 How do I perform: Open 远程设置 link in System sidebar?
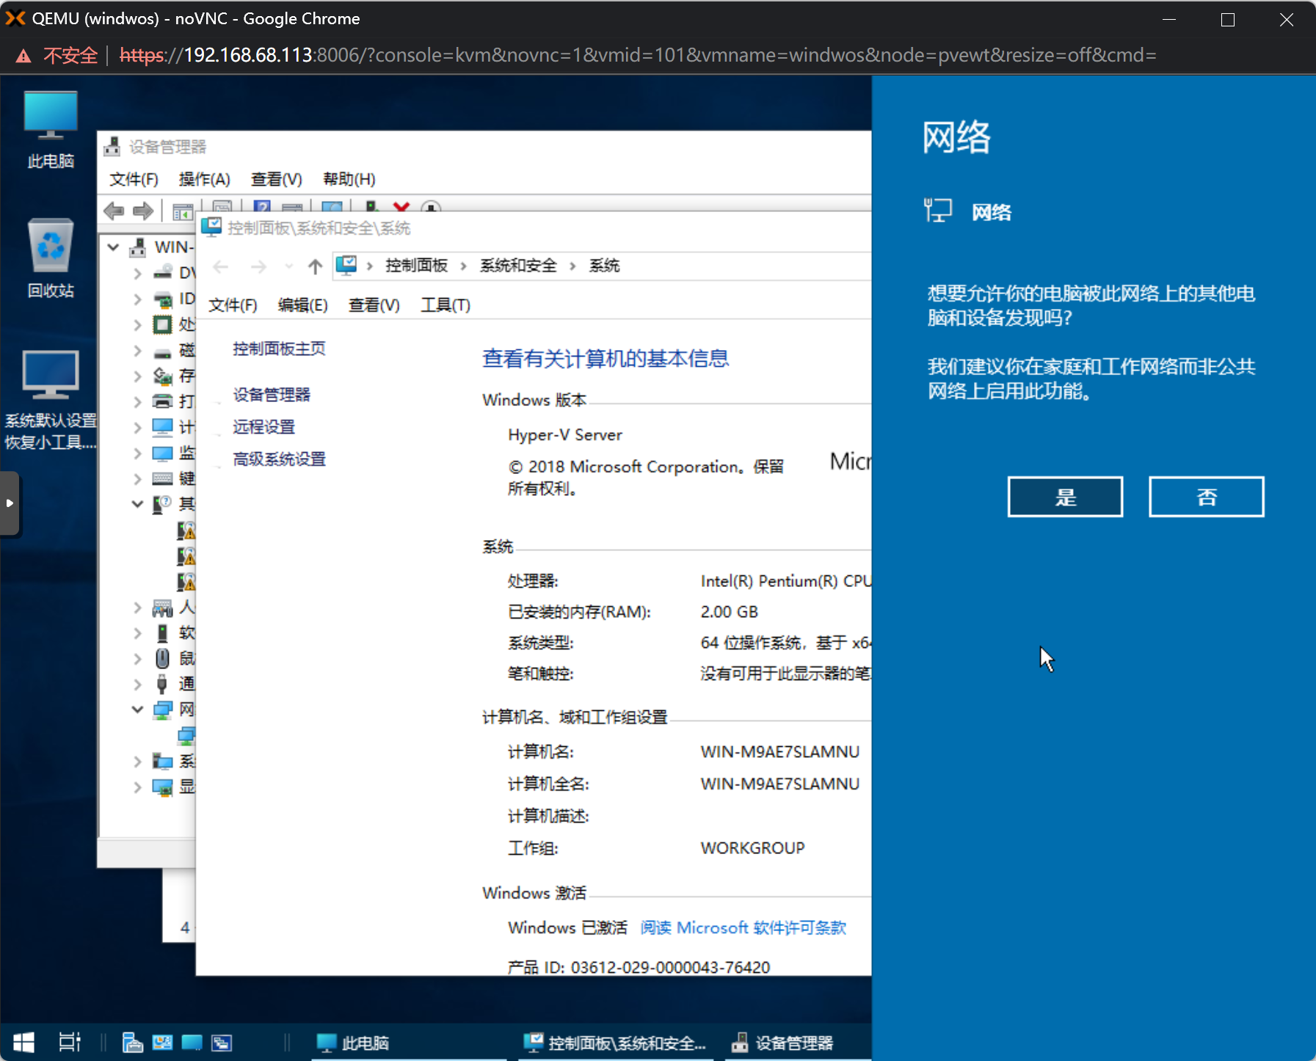click(263, 427)
